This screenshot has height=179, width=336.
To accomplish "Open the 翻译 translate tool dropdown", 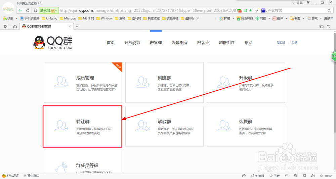I will click(x=280, y=18).
